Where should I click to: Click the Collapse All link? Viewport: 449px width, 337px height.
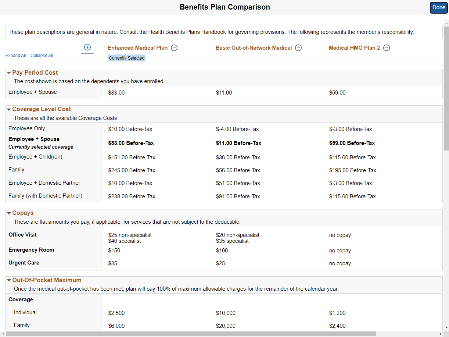[x=42, y=55]
